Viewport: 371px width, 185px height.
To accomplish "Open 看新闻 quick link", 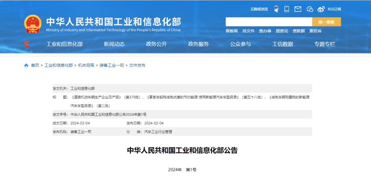I will pos(232,31).
